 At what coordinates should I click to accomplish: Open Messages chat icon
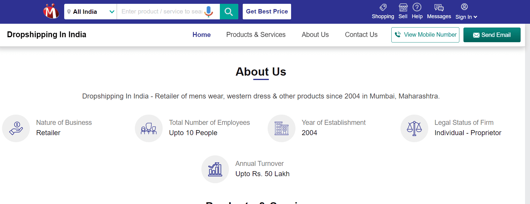(x=439, y=7)
